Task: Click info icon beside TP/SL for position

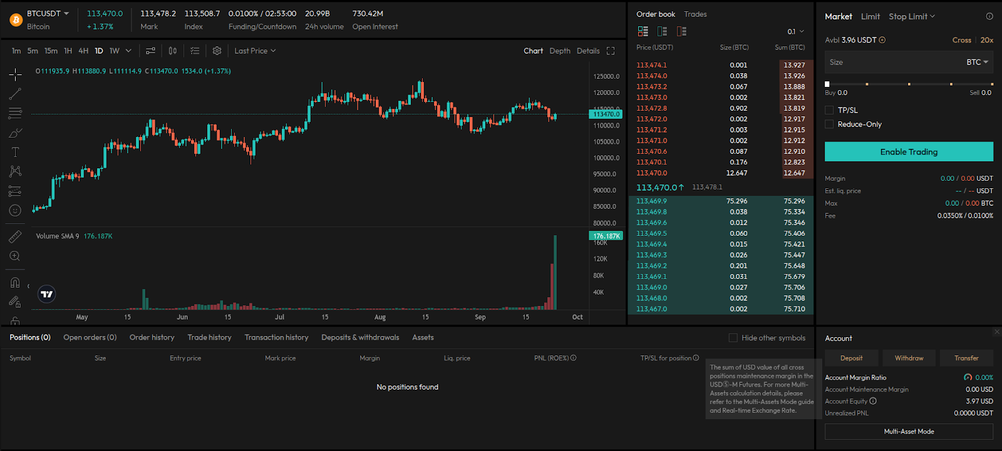Action: pyautogui.click(x=696, y=358)
